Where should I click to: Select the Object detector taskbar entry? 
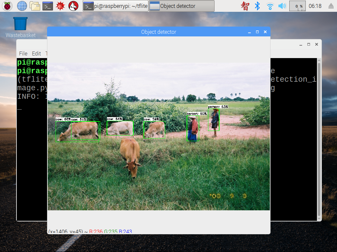pos(182,6)
